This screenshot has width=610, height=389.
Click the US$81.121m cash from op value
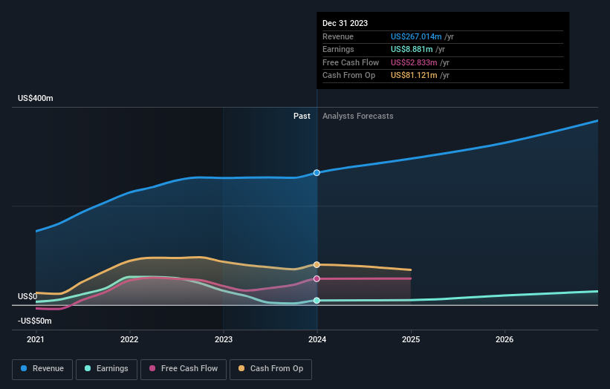pyautogui.click(x=414, y=76)
